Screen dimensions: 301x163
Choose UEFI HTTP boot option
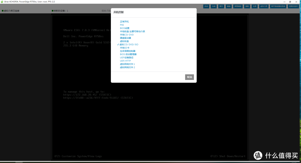125,61
